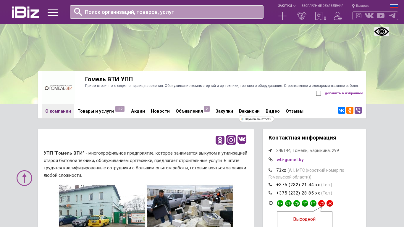Viewport: 404px width, 227px height.
Task: Click the plus add icon in header
Action: (282, 16)
